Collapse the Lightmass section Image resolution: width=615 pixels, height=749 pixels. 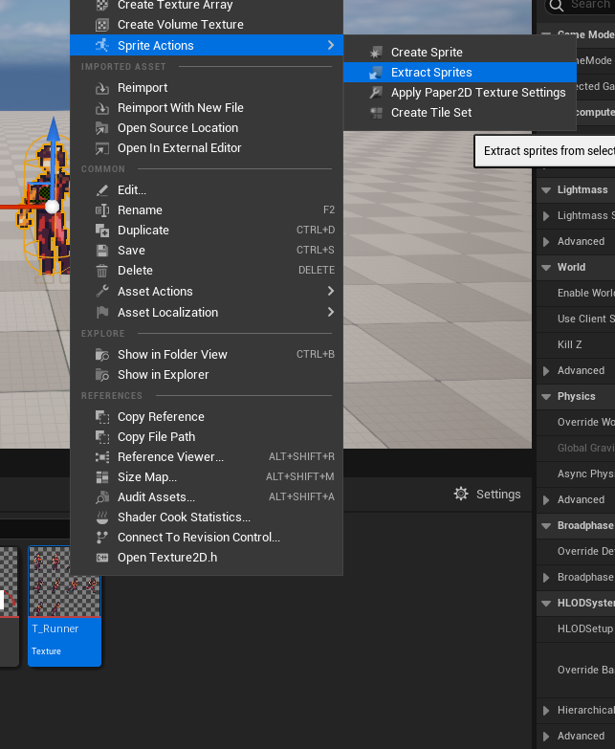[546, 190]
